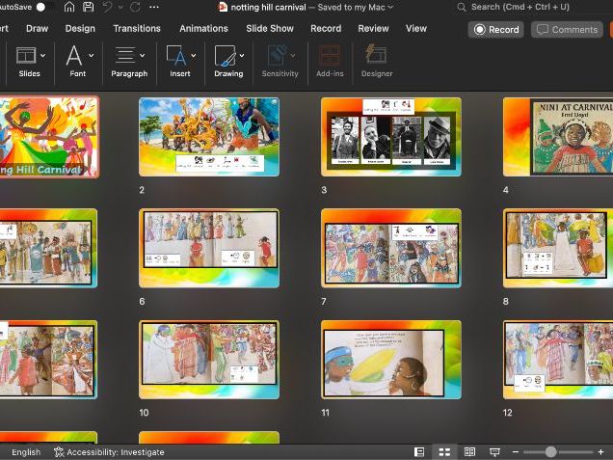Screen dimensions: 613x460
Task: Select slide 12 thumbnail
Action: coord(558,360)
